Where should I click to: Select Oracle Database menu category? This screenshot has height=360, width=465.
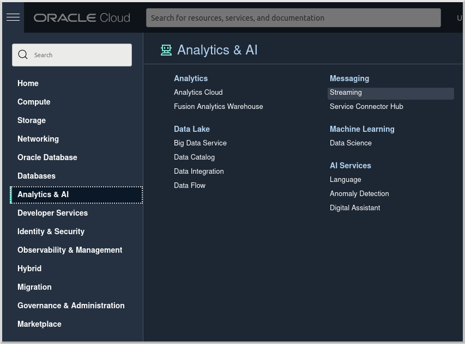(47, 157)
